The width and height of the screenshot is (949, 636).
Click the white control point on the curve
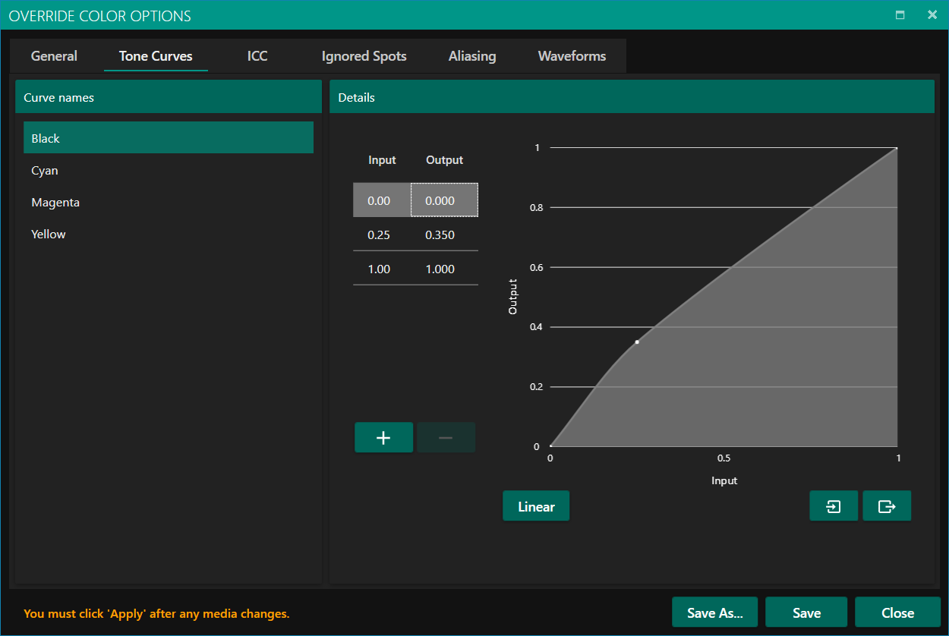(x=637, y=342)
